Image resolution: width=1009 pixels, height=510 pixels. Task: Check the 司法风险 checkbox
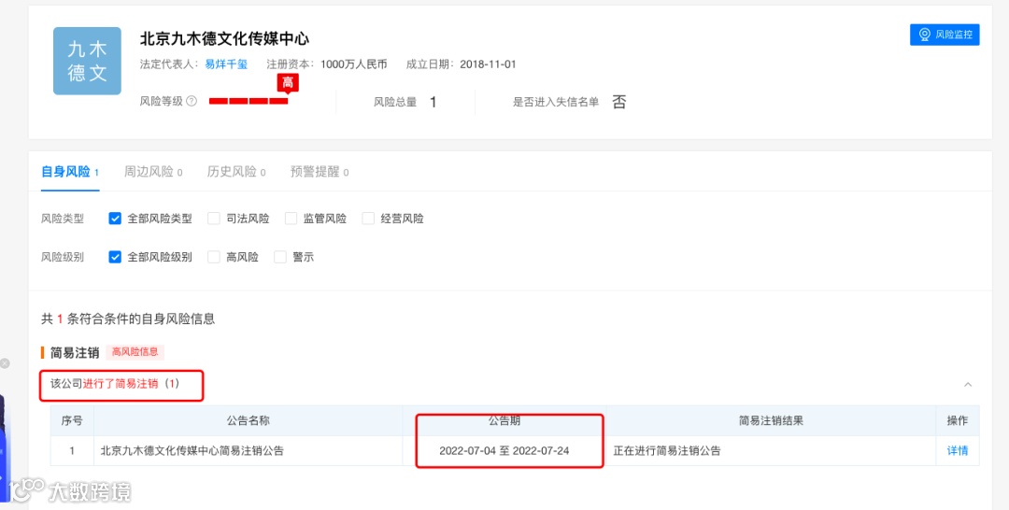214,219
